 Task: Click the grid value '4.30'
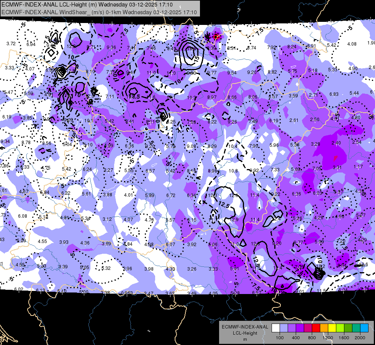(x=170, y=269)
